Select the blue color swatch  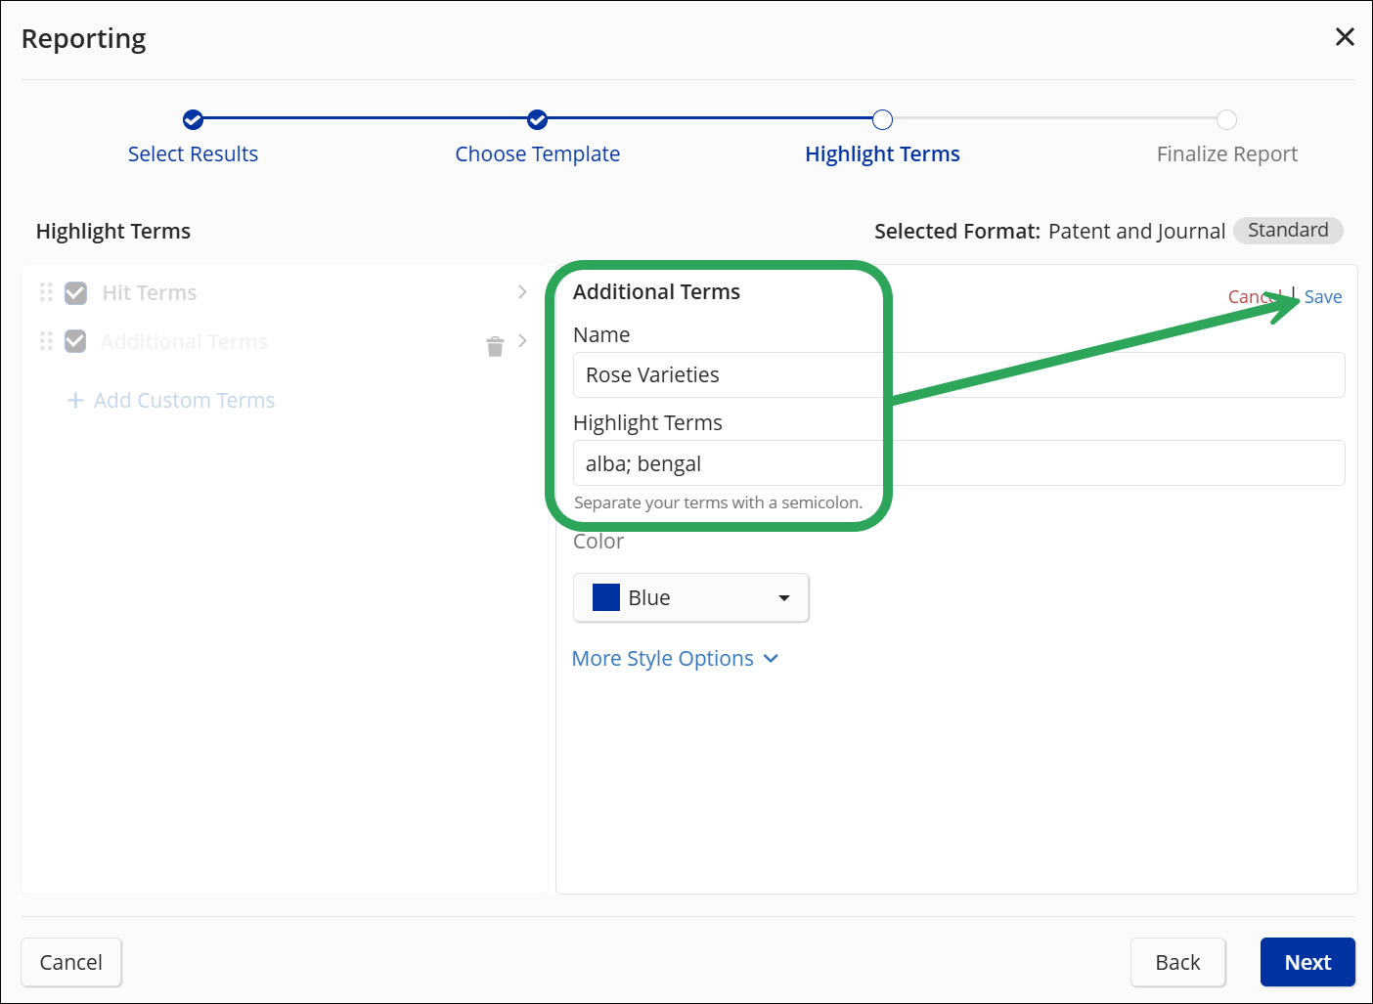tap(605, 597)
